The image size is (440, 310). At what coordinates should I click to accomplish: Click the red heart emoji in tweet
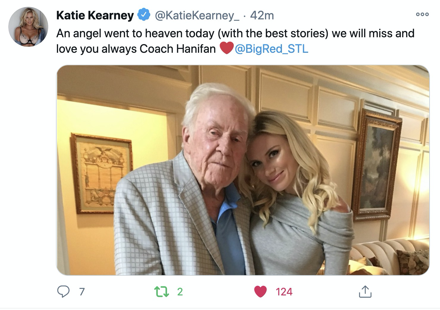click(227, 49)
